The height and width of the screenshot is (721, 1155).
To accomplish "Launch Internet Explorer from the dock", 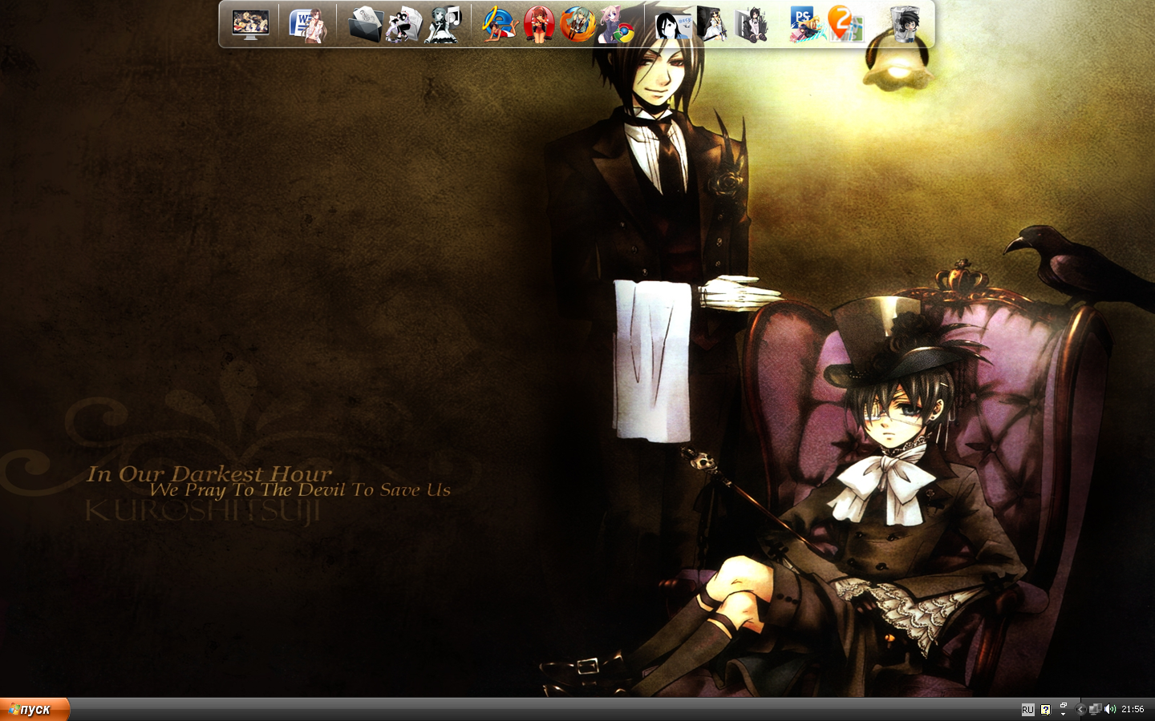I will coord(499,24).
